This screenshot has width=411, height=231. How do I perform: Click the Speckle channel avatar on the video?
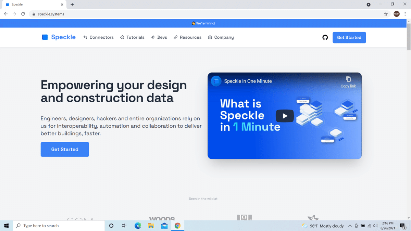[x=216, y=81]
